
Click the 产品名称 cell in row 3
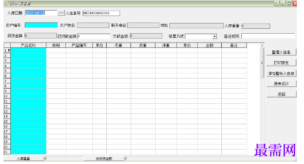(28, 61)
